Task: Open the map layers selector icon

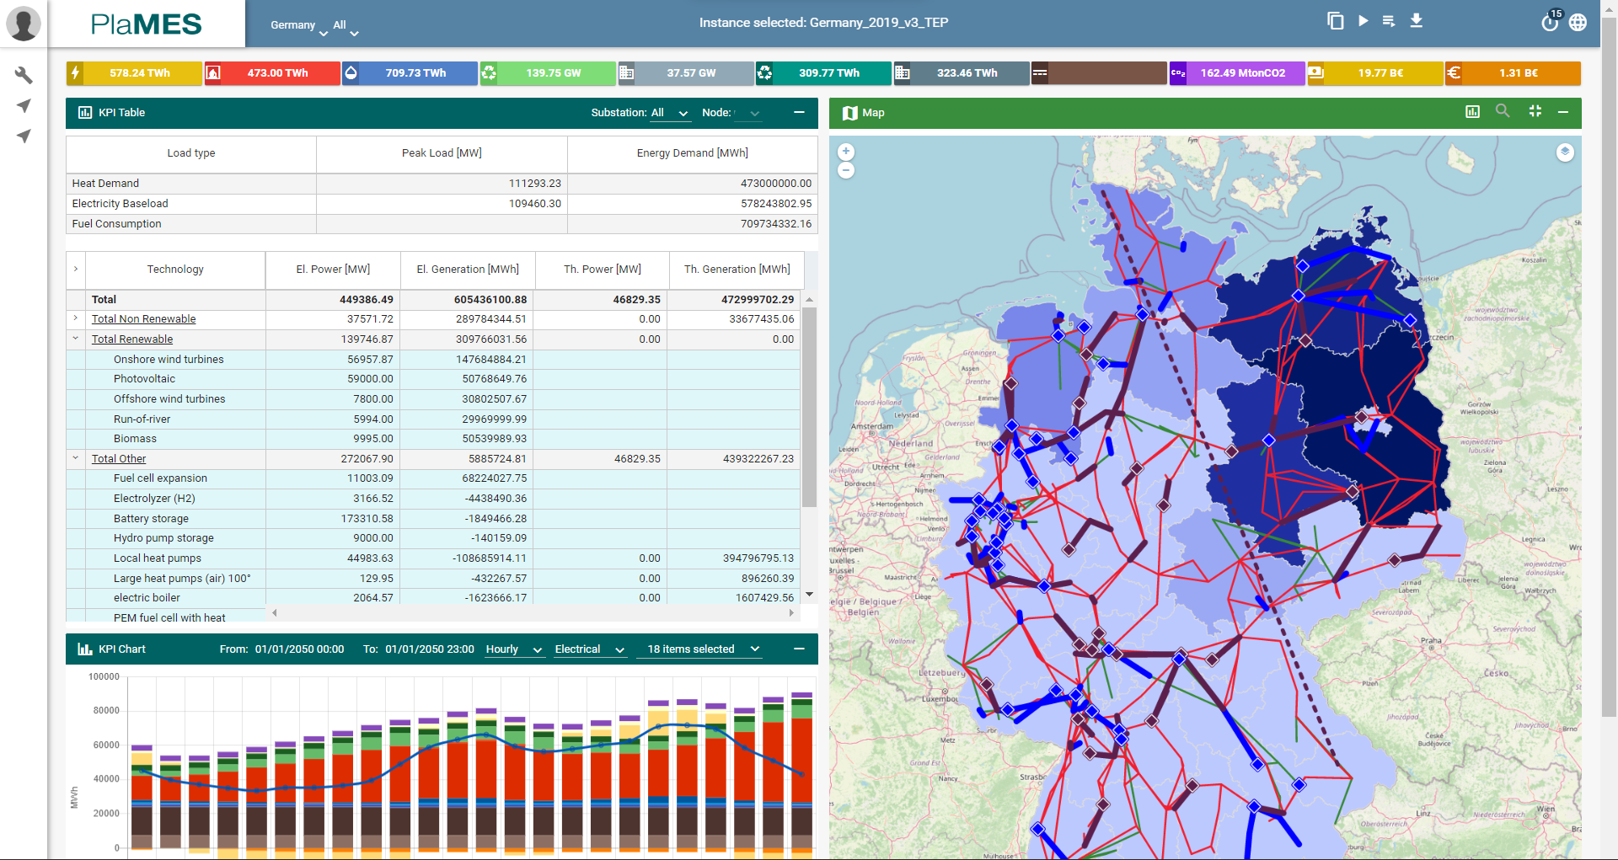Action: click(x=1565, y=152)
